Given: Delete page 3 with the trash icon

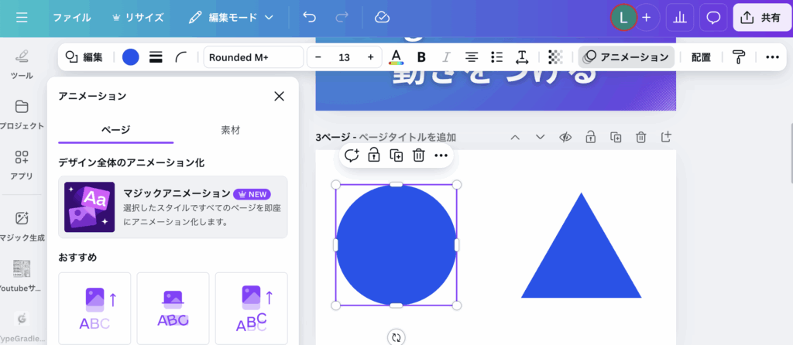Looking at the screenshot, I should [641, 137].
